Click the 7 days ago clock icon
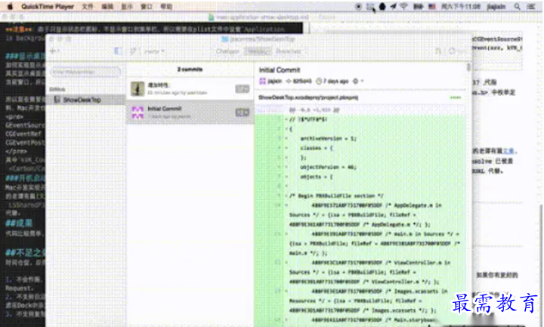544x327 pixels. [319, 81]
